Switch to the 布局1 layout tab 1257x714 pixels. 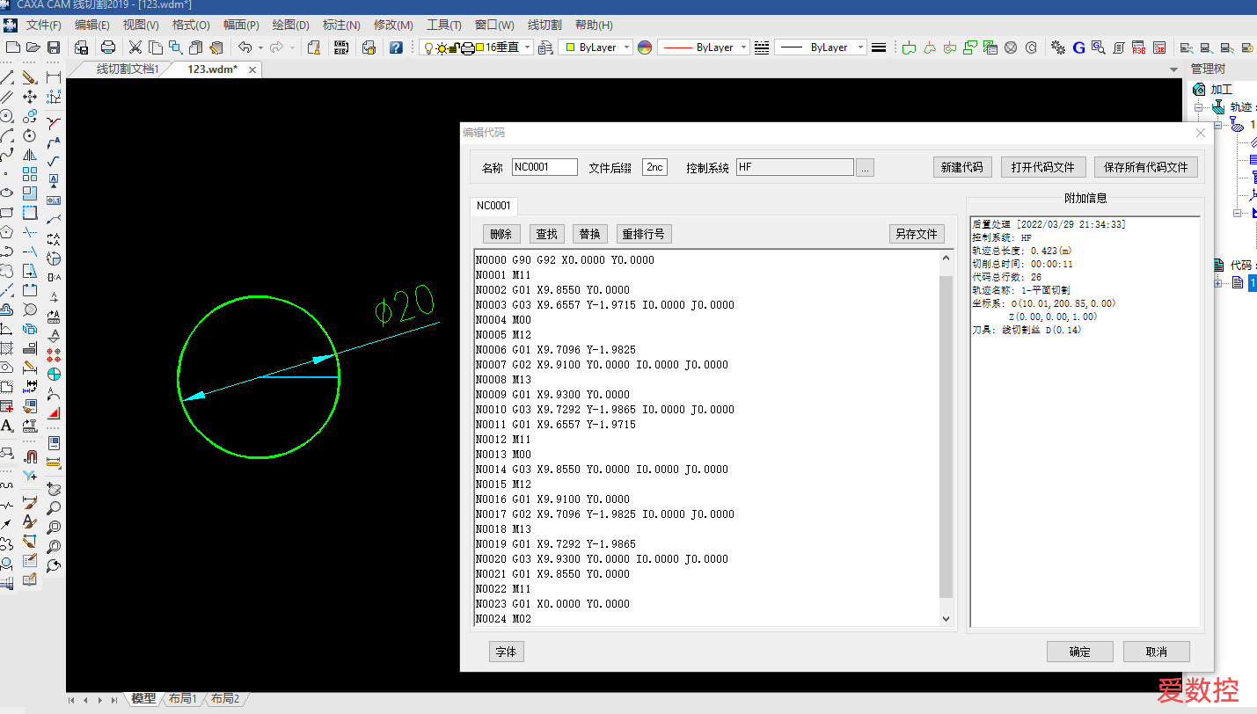[183, 698]
